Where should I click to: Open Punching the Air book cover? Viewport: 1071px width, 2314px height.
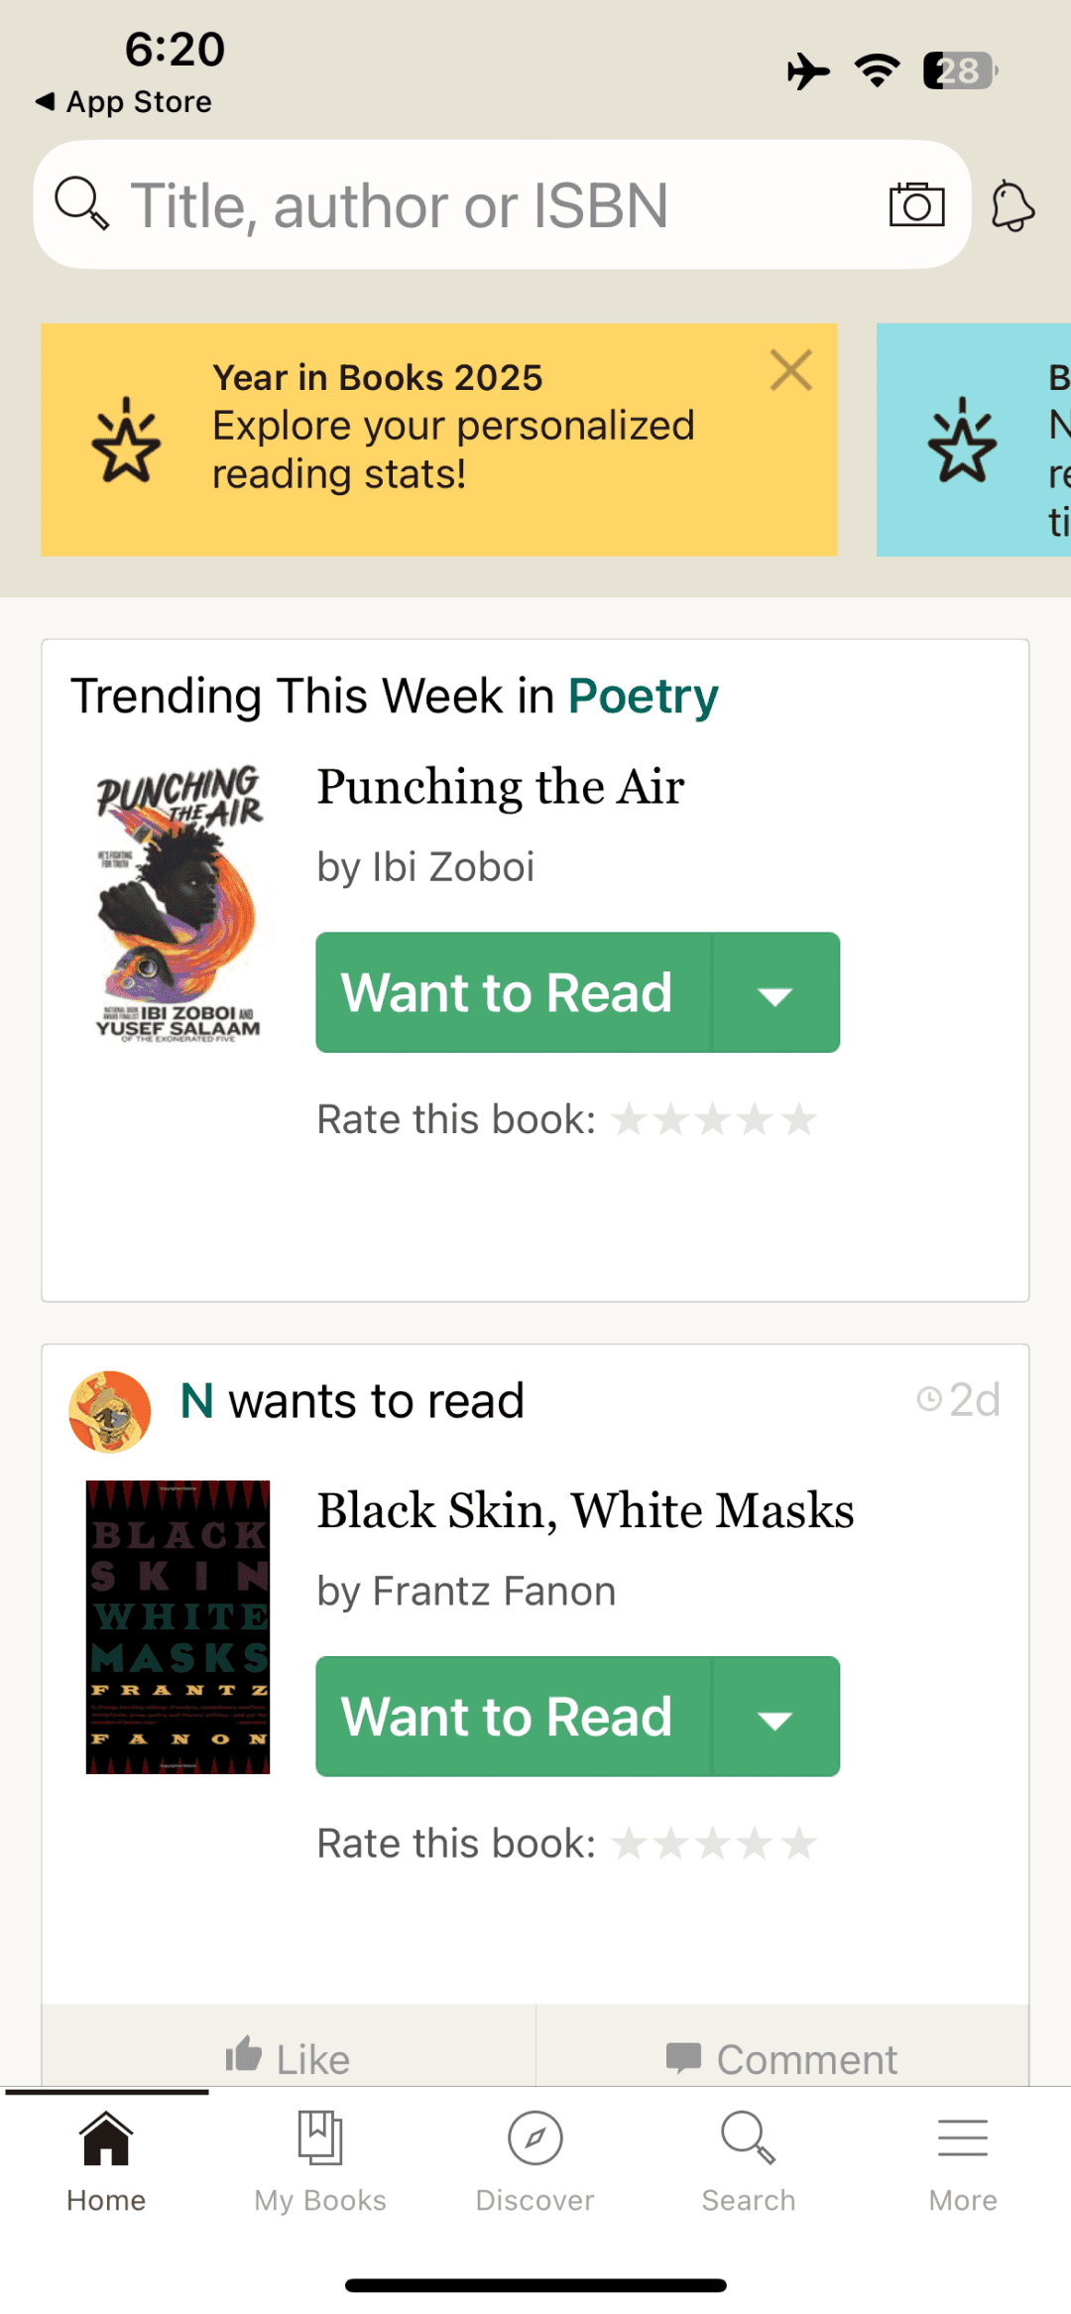[178, 903]
